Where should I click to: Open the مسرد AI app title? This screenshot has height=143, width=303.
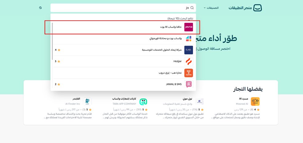coord(244,99)
